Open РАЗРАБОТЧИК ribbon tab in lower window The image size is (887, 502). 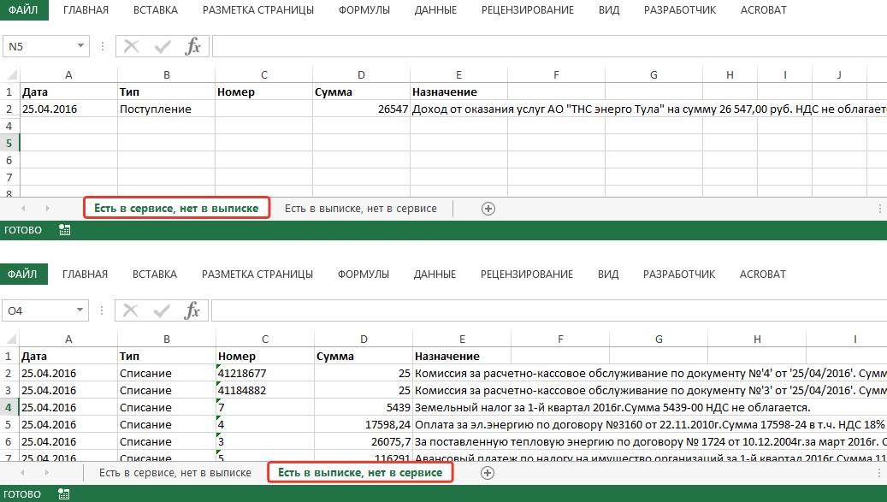[x=679, y=275]
